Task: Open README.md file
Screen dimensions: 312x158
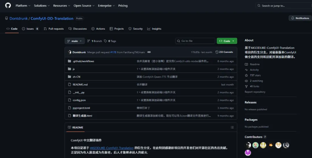Action: 80,84
